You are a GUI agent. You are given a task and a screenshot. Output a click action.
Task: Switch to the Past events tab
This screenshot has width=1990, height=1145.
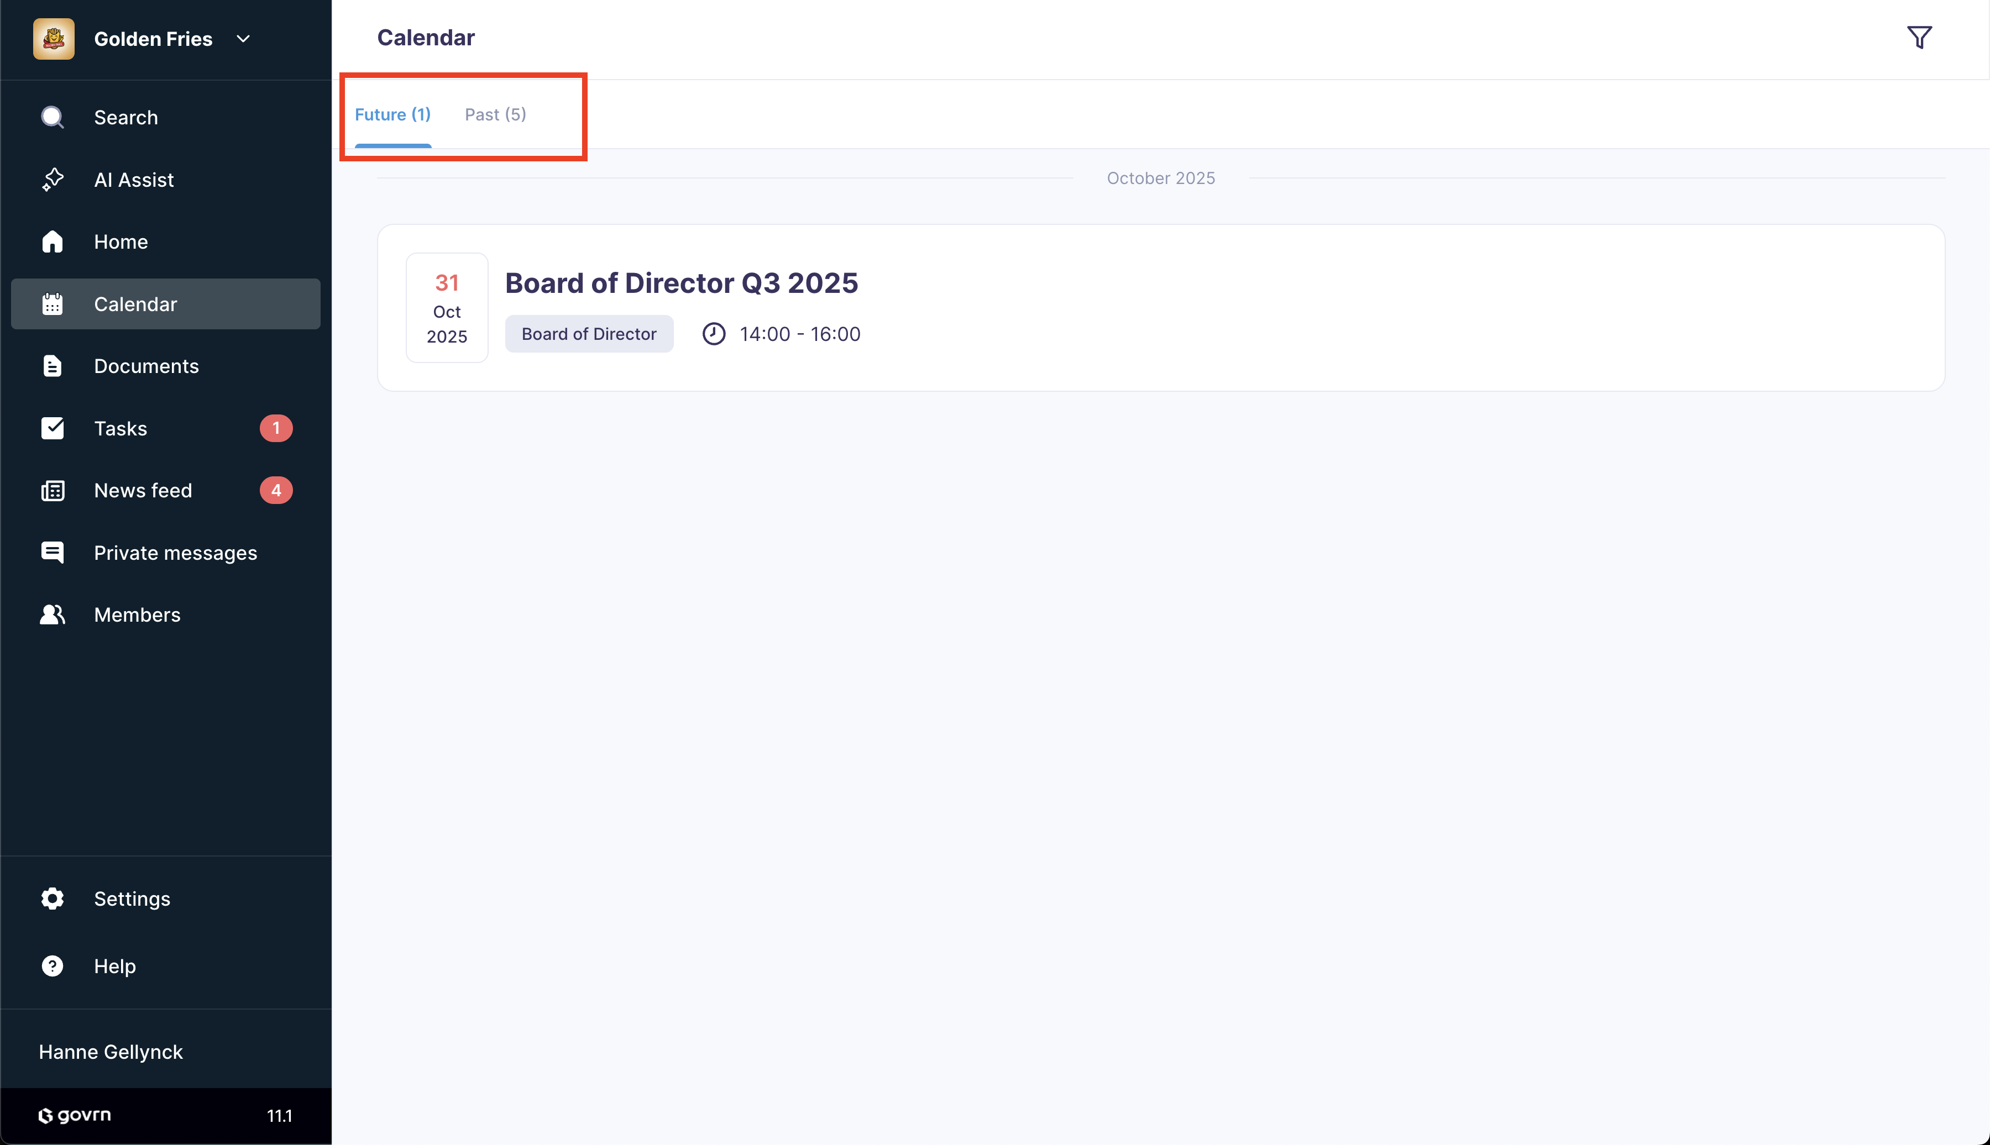[495, 114]
